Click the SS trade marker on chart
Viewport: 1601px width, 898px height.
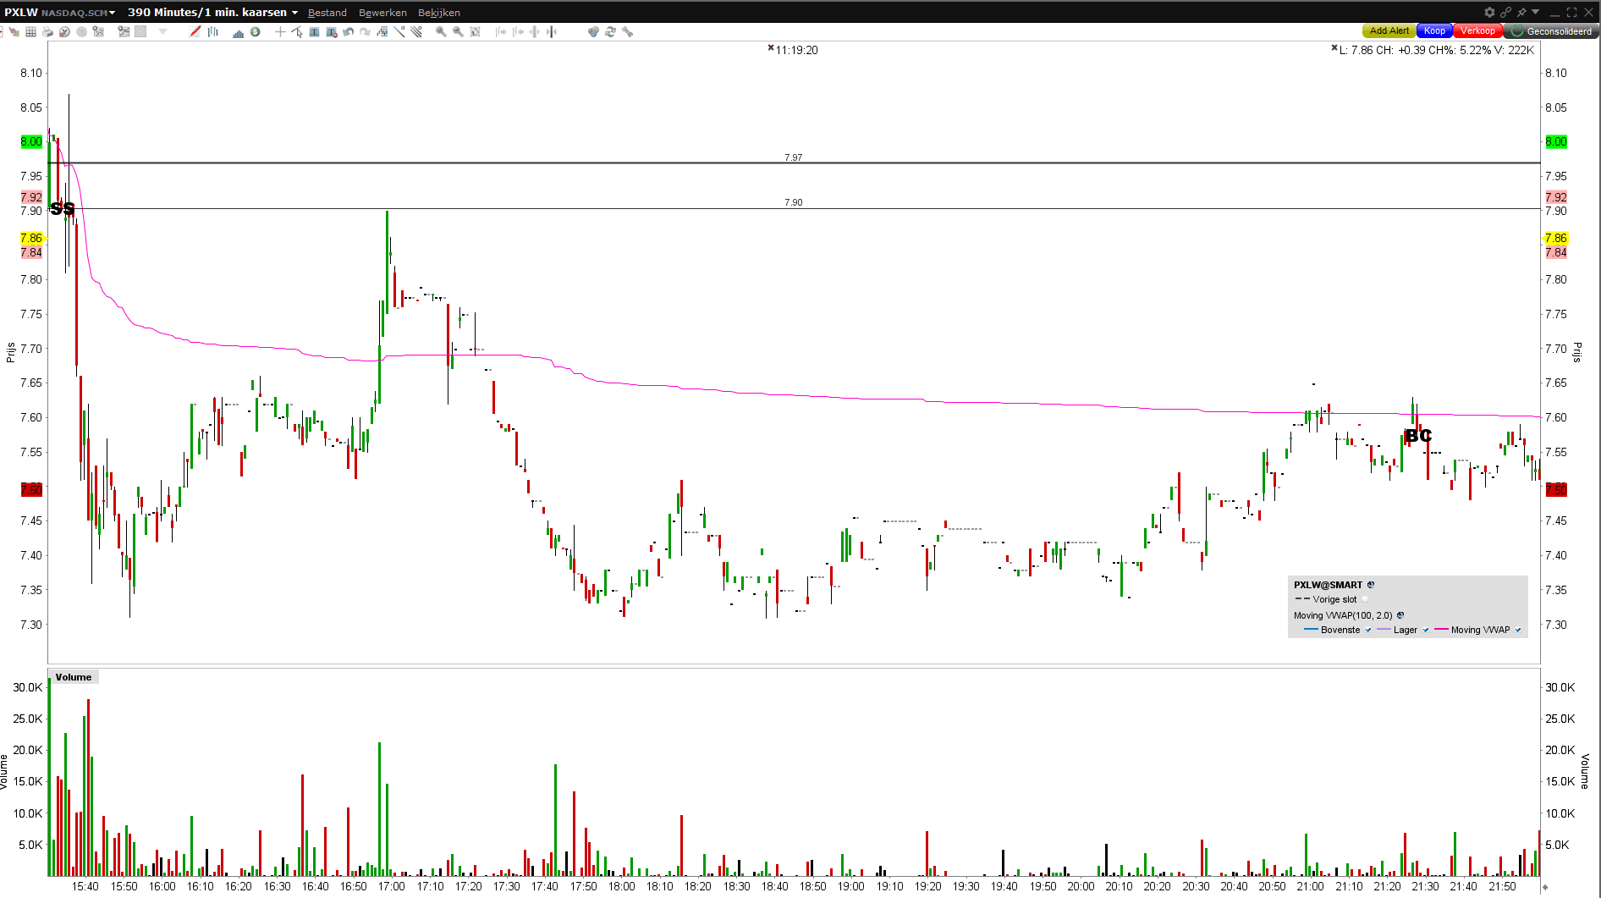point(63,208)
